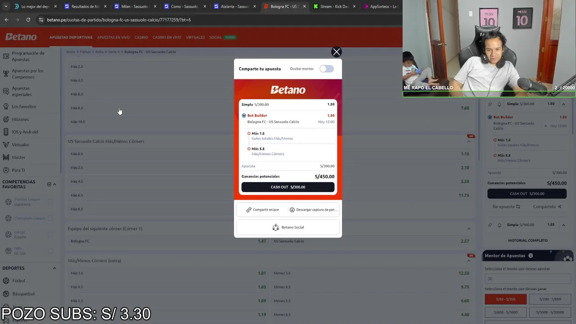Click the Re-apuesta refresh icon
This screenshot has width=576, height=324.
coord(518,207)
